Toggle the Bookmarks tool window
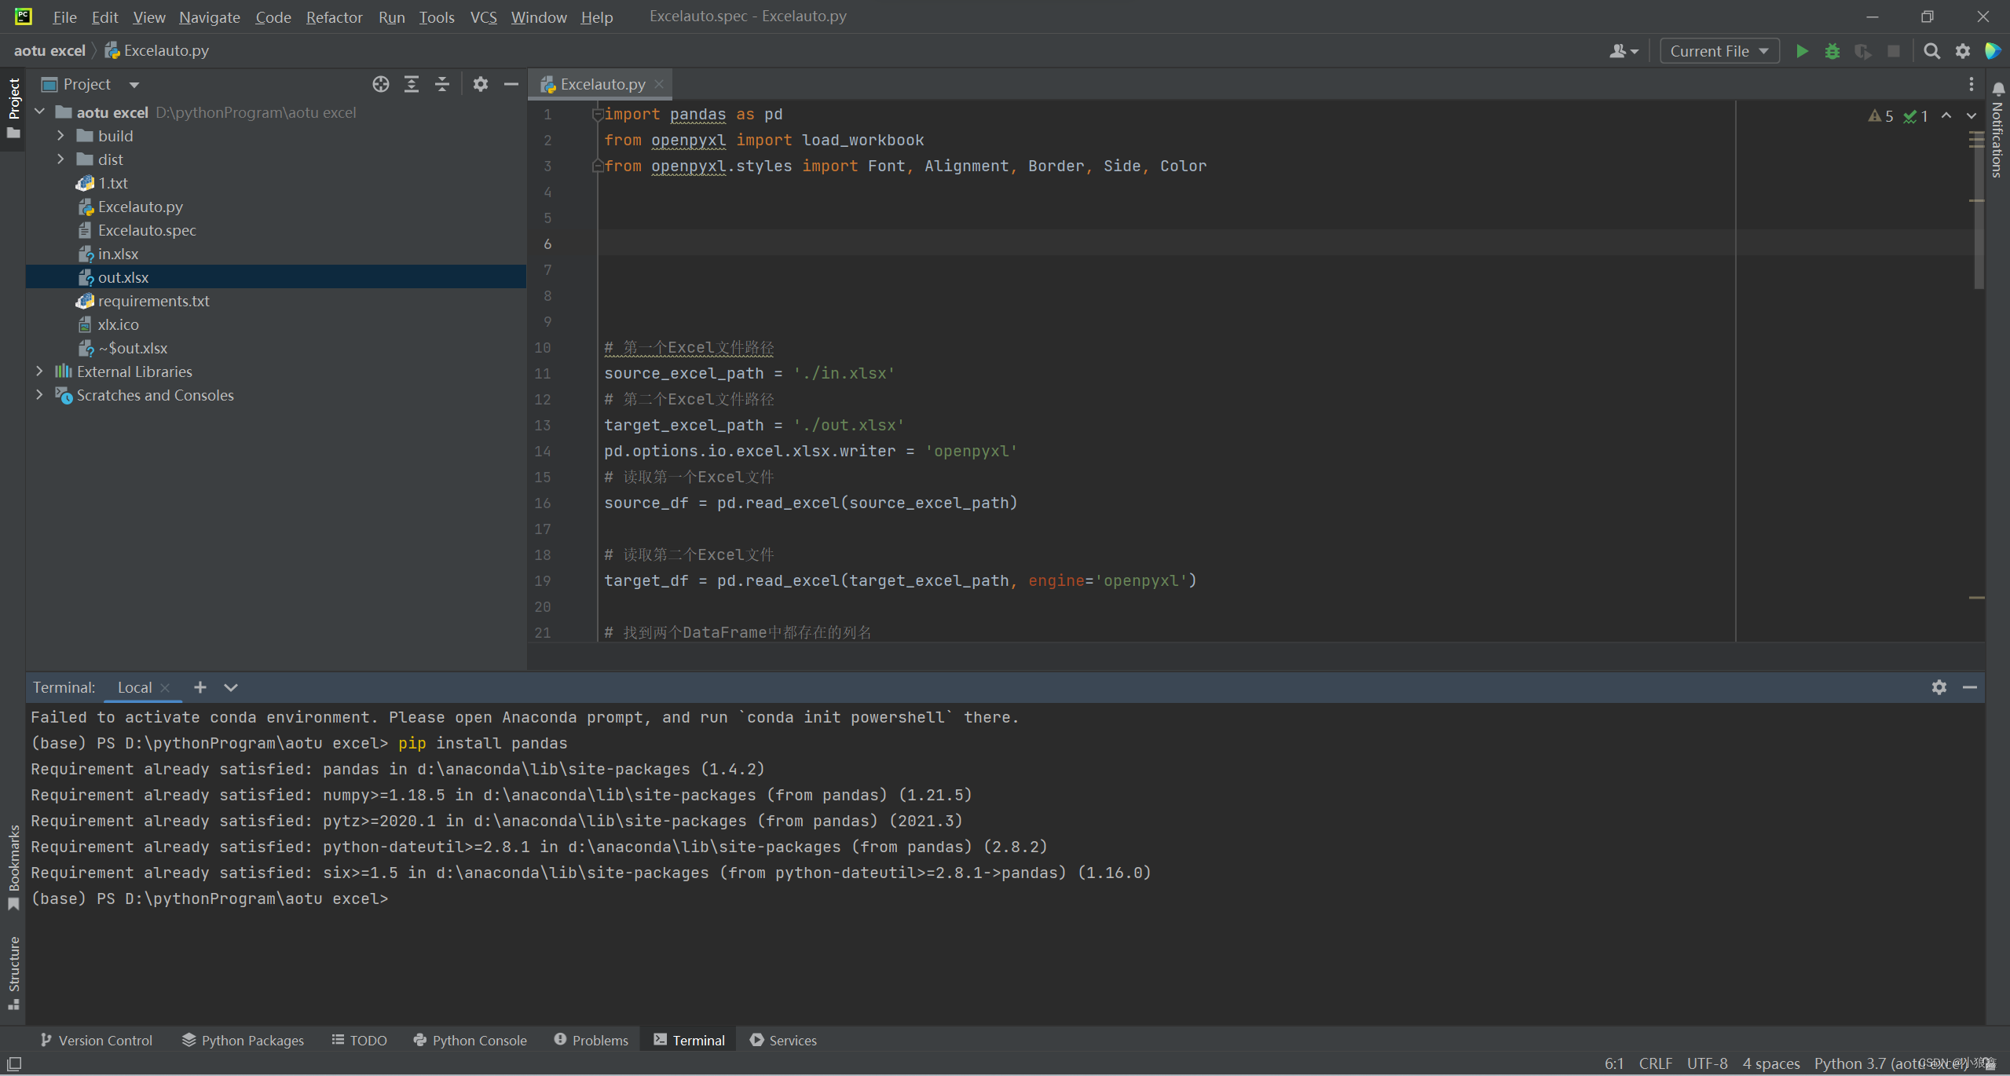The width and height of the screenshot is (2010, 1076). coord(13,864)
